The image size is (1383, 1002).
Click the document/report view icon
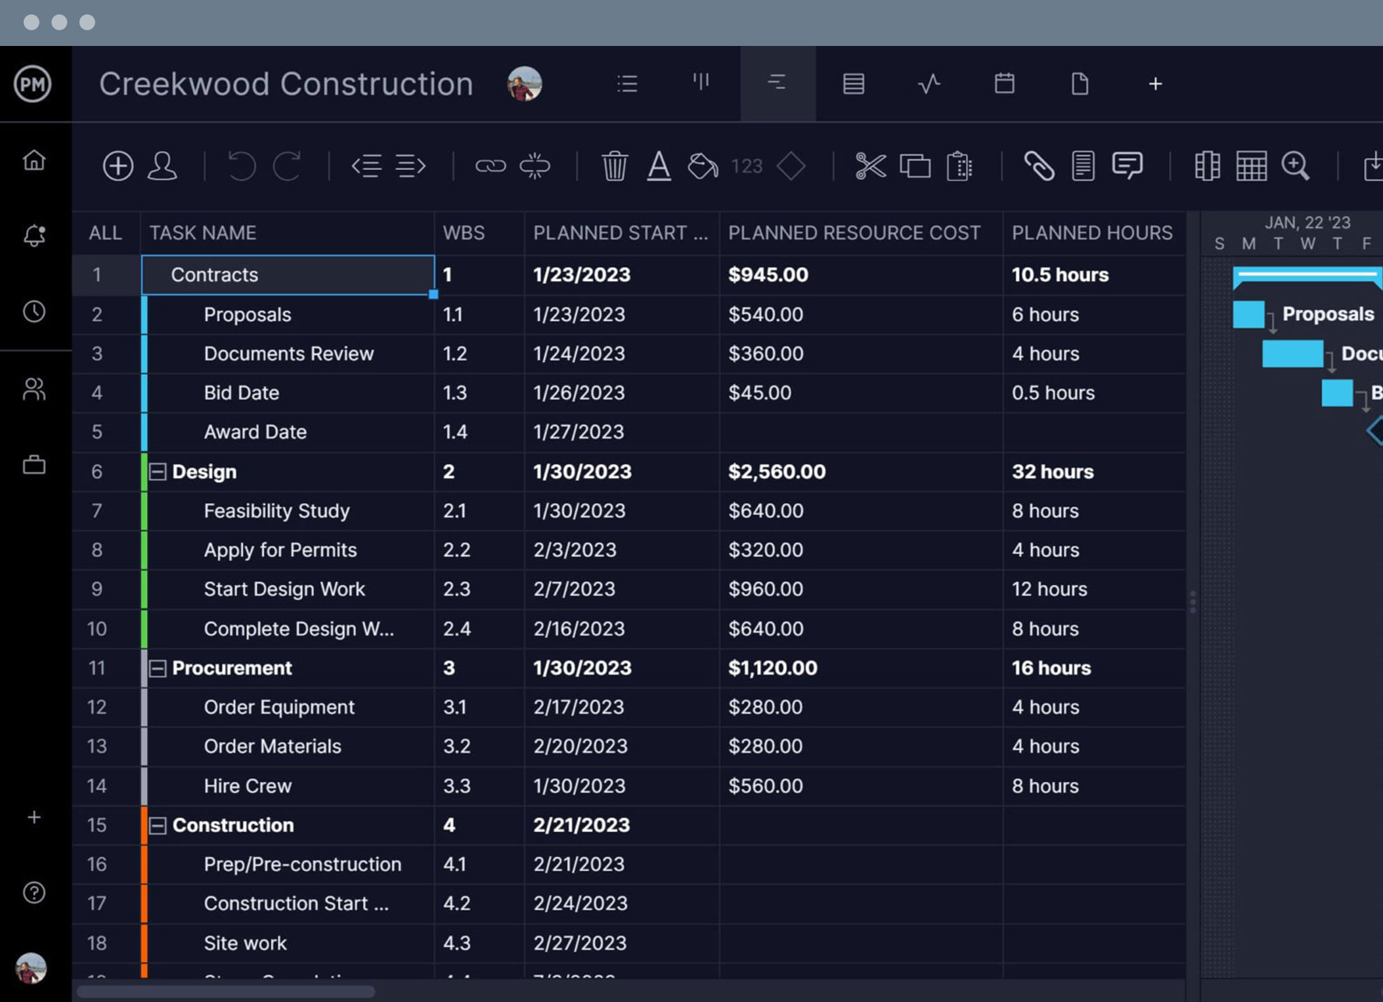[x=1079, y=84]
